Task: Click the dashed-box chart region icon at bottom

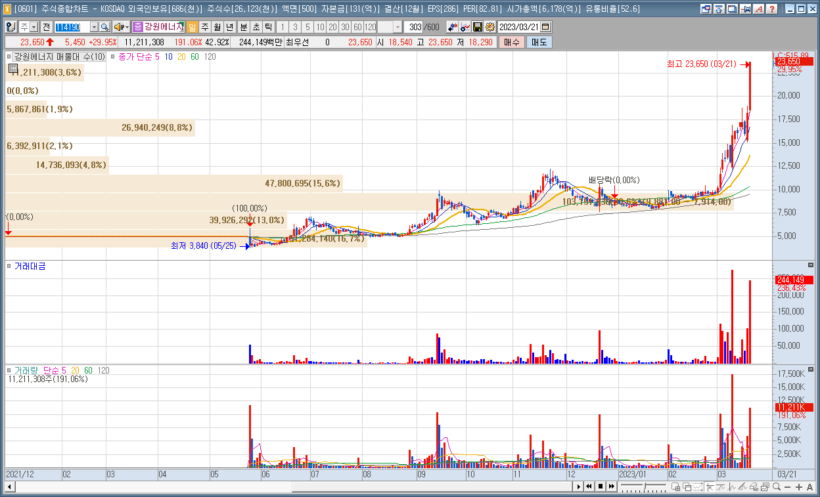Action: (x=698, y=486)
